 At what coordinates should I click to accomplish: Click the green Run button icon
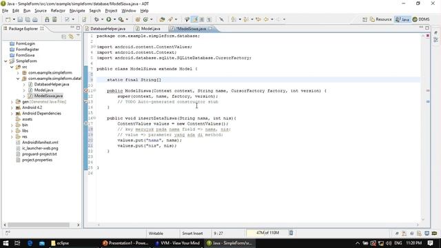109,19
